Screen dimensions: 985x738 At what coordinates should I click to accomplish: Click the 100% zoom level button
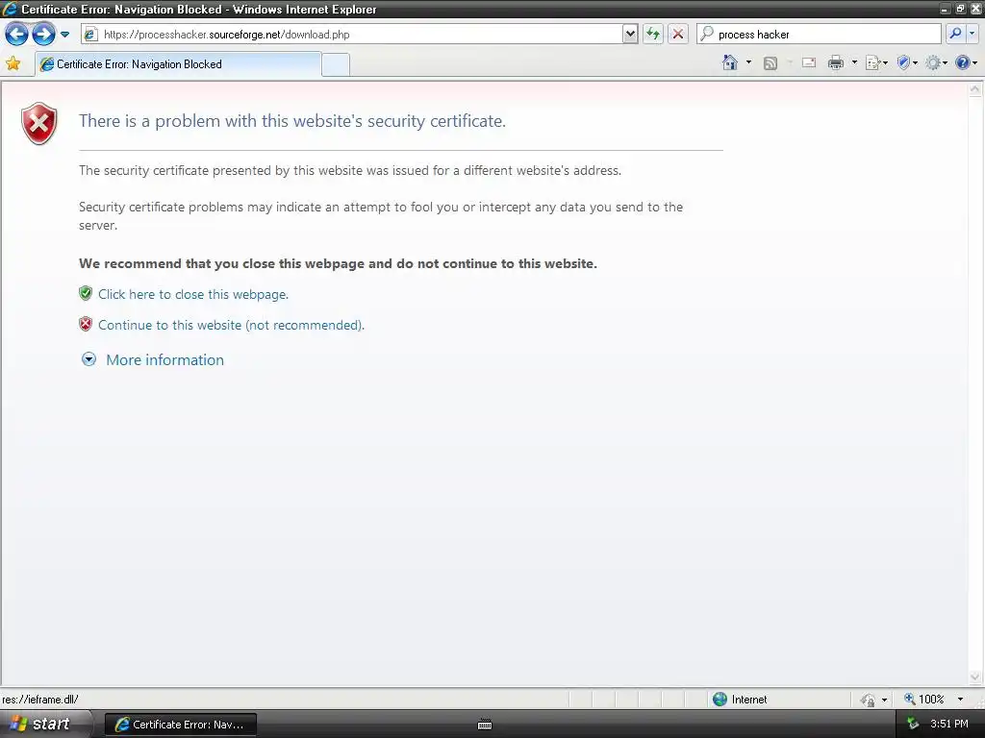924,700
